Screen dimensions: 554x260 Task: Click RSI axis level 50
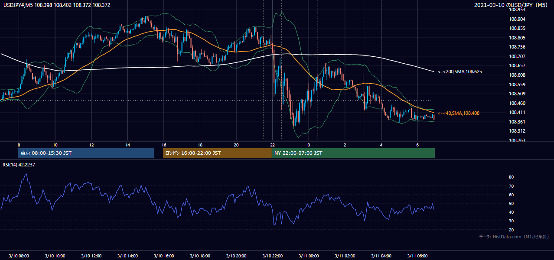512,203
